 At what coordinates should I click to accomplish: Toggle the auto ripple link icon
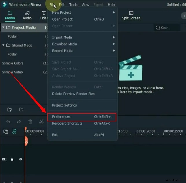(x=14, y=132)
